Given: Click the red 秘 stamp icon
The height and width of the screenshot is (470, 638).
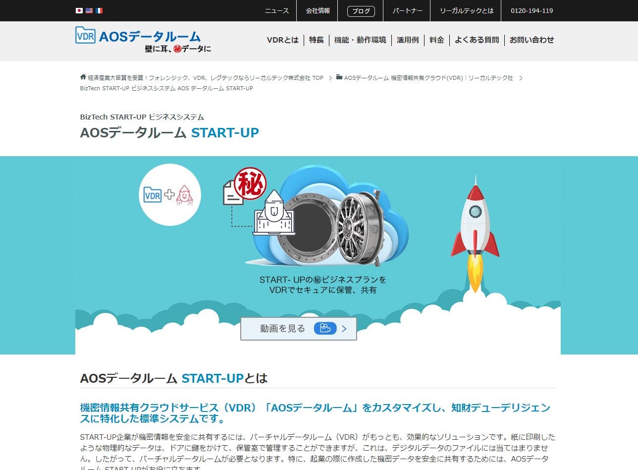Looking at the screenshot, I should pyautogui.click(x=250, y=184).
